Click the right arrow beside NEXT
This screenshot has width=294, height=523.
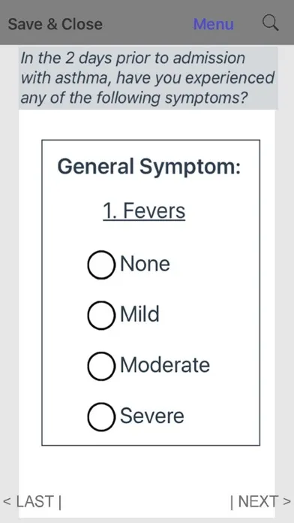(286, 502)
